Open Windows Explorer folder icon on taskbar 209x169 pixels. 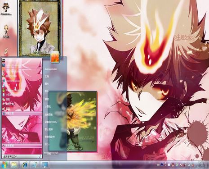click(14, 164)
